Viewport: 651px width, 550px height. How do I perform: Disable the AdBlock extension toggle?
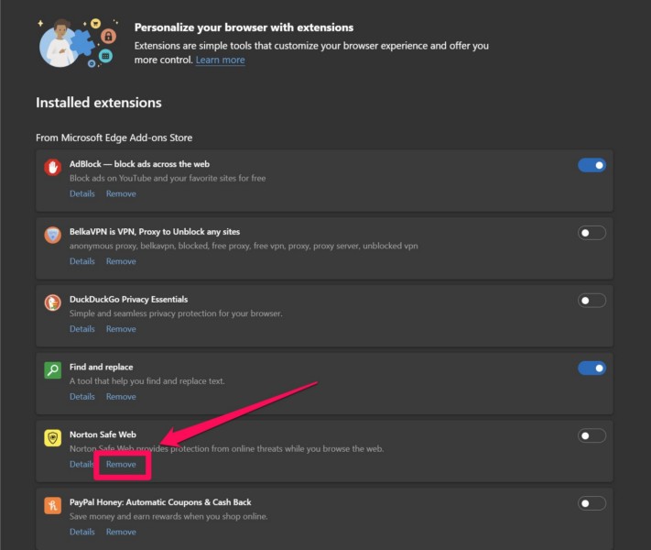coord(591,165)
